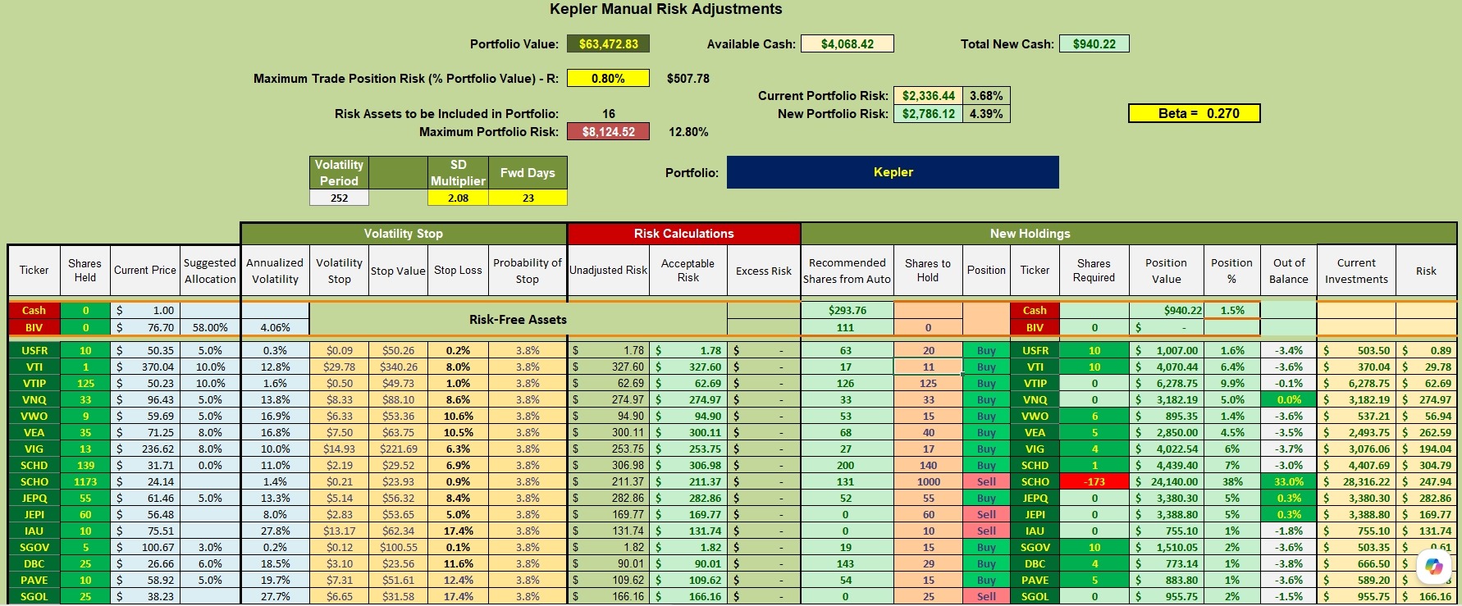
Task: Select the BIV suggested allocation 58.00%
Action: [210, 327]
